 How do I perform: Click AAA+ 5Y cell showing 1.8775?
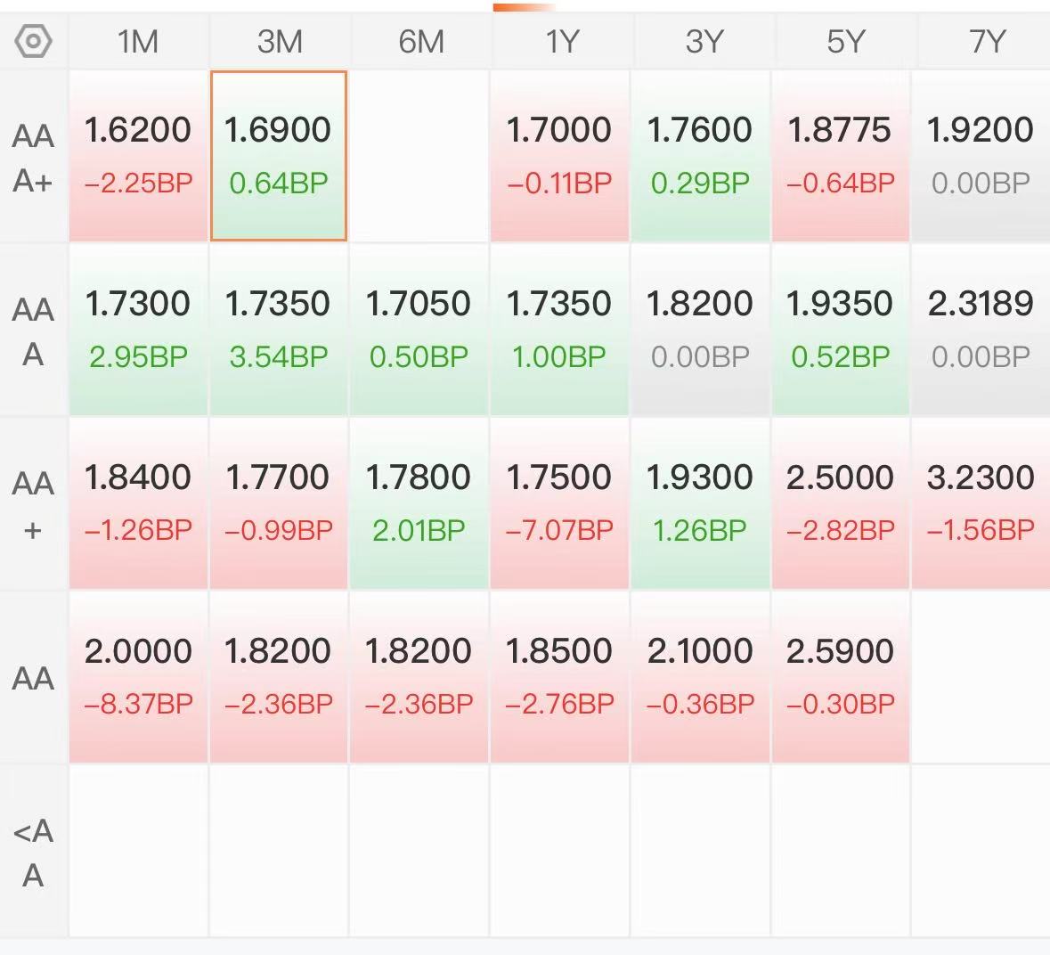pos(841,155)
